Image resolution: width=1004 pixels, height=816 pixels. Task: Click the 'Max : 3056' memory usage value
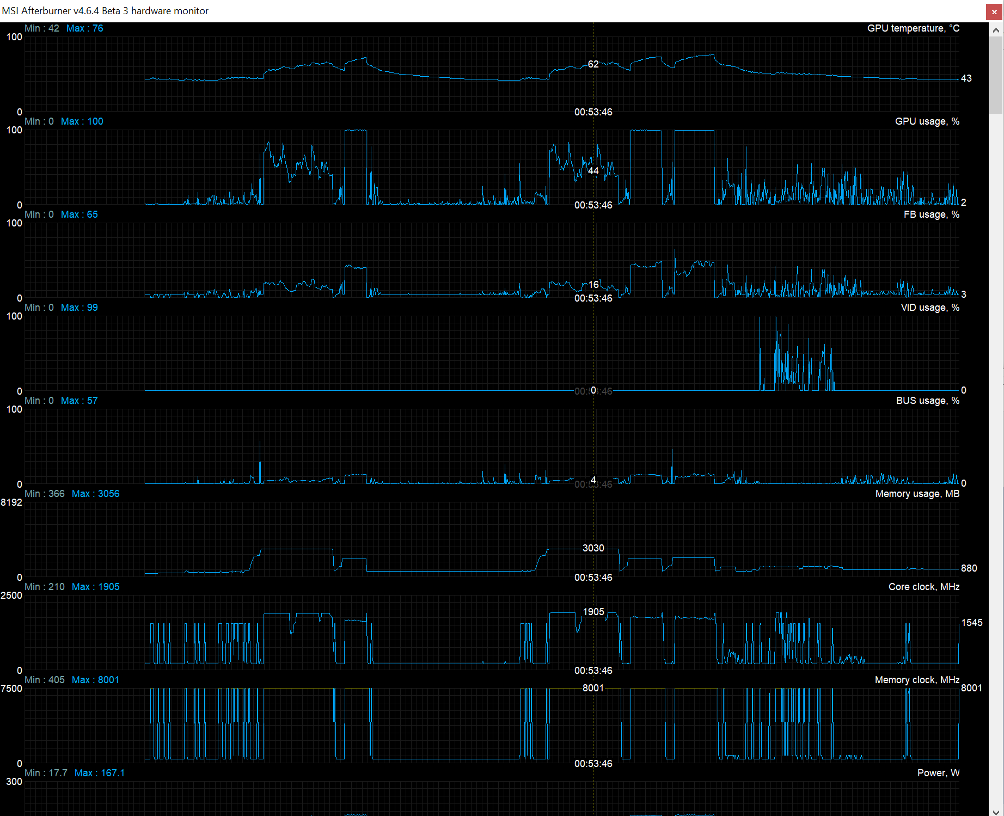pos(95,494)
